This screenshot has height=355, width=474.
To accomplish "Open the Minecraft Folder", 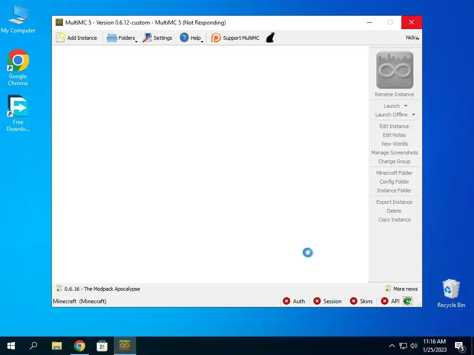I will [394, 173].
